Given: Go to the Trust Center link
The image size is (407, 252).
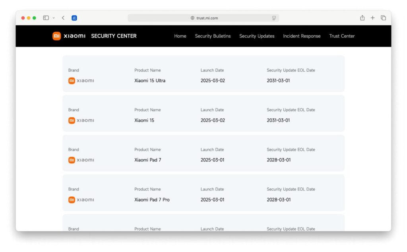Looking at the screenshot, I should click(x=341, y=36).
